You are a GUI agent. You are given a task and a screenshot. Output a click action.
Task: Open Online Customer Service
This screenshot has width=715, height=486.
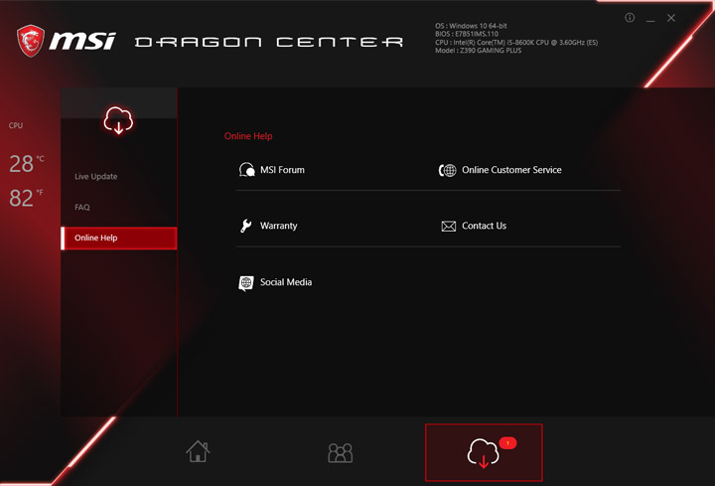511,170
